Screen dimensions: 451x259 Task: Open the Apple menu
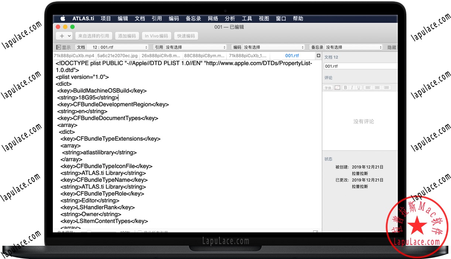point(62,18)
